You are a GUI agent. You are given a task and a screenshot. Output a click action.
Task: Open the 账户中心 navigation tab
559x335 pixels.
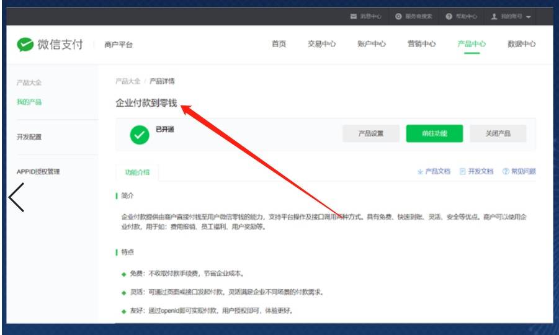tap(372, 44)
